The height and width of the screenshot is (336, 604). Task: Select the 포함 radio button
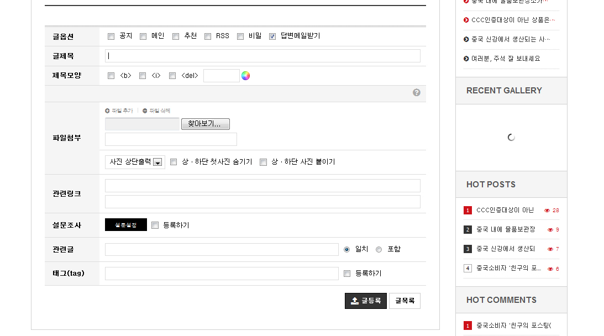379,250
